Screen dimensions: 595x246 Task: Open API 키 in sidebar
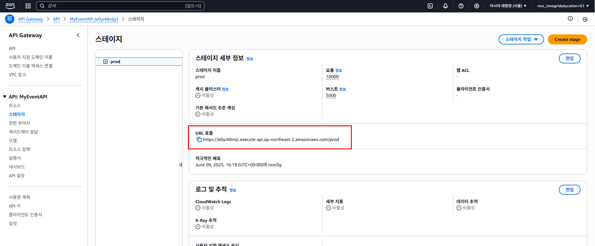[x=15, y=206]
